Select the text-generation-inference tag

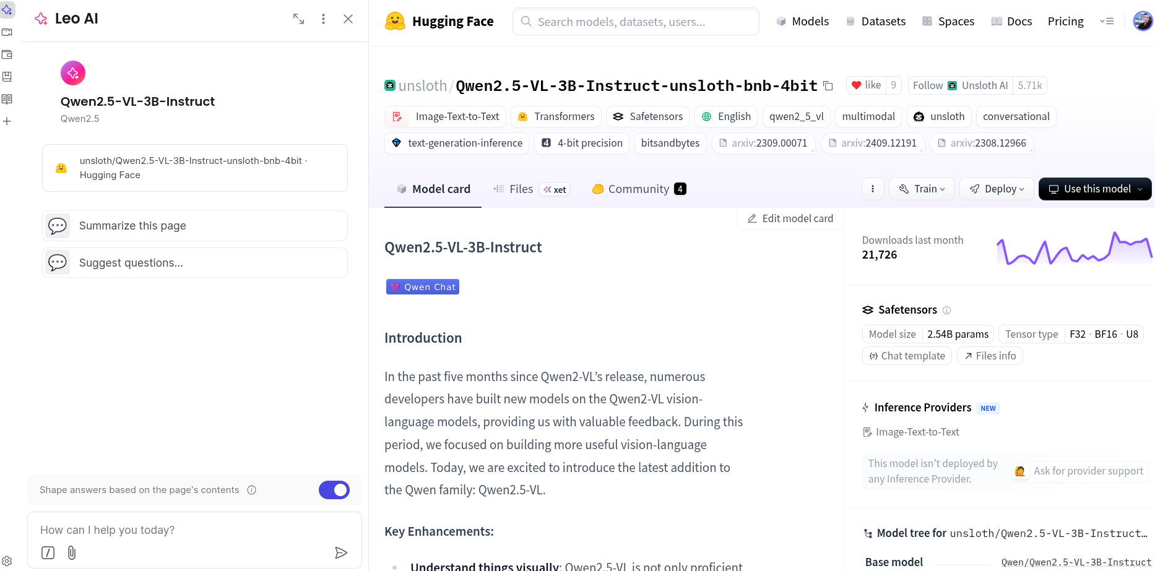pyautogui.click(x=457, y=143)
